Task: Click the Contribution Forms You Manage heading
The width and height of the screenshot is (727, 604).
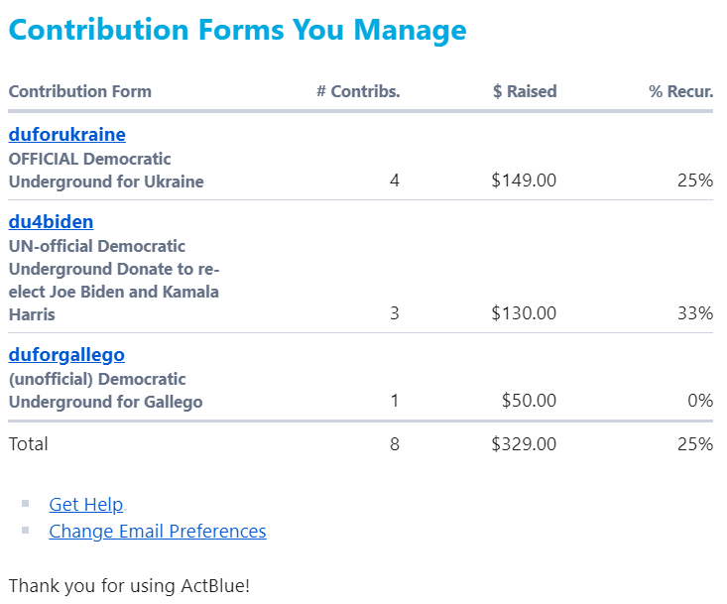Action: tap(237, 31)
